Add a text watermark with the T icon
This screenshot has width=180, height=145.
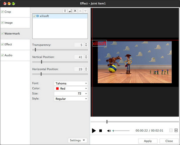(x=65, y=11)
